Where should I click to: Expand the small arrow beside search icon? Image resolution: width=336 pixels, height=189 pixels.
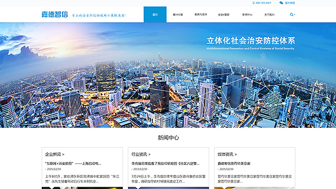coord(294,15)
